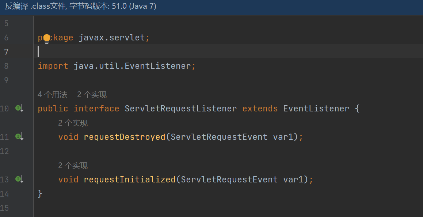Open '2 个实现' hint above interface declaration

tap(92, 95)
